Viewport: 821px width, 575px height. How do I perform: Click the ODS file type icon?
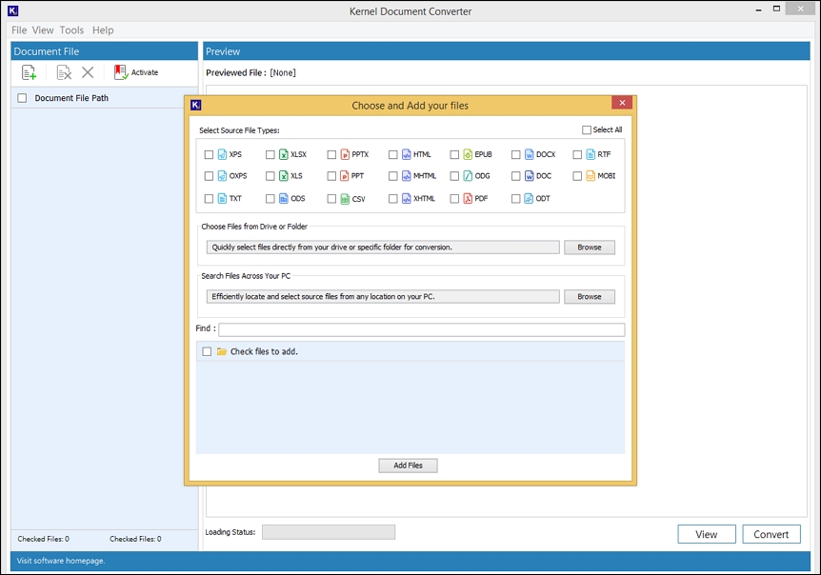pyautogui.click(x=283, y=198)
